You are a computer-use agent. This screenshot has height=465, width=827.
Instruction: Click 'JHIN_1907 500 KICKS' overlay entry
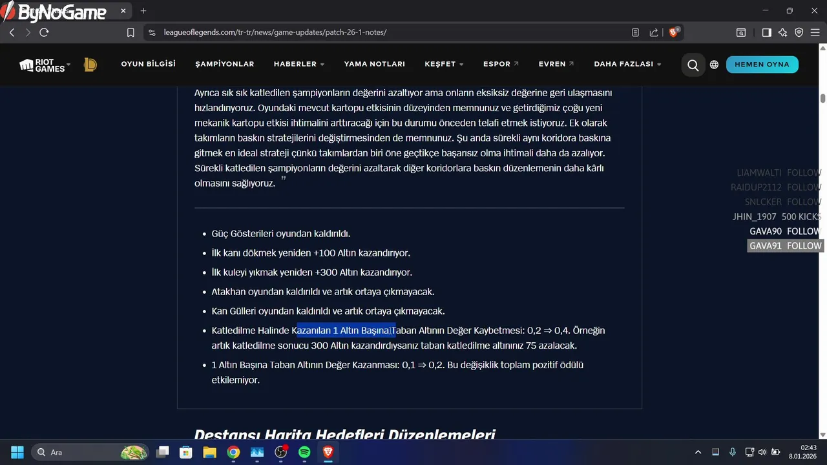click(x=777, y=217)
